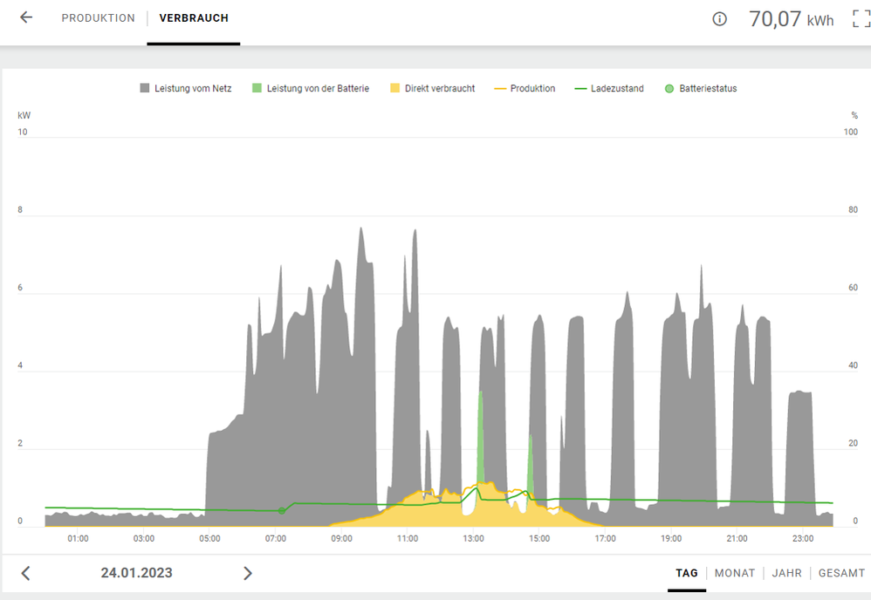Switch to MONAT view

735,573
